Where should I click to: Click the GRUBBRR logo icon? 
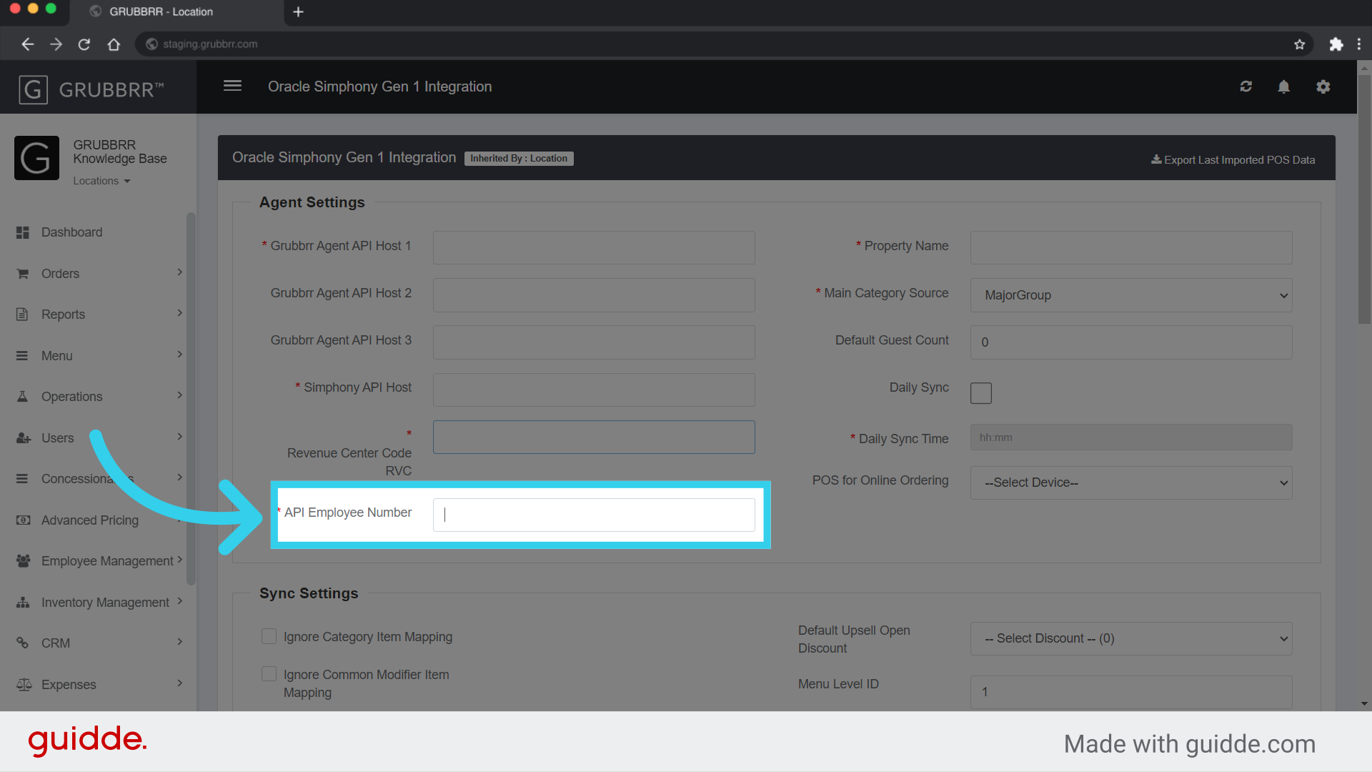(33, 90)
